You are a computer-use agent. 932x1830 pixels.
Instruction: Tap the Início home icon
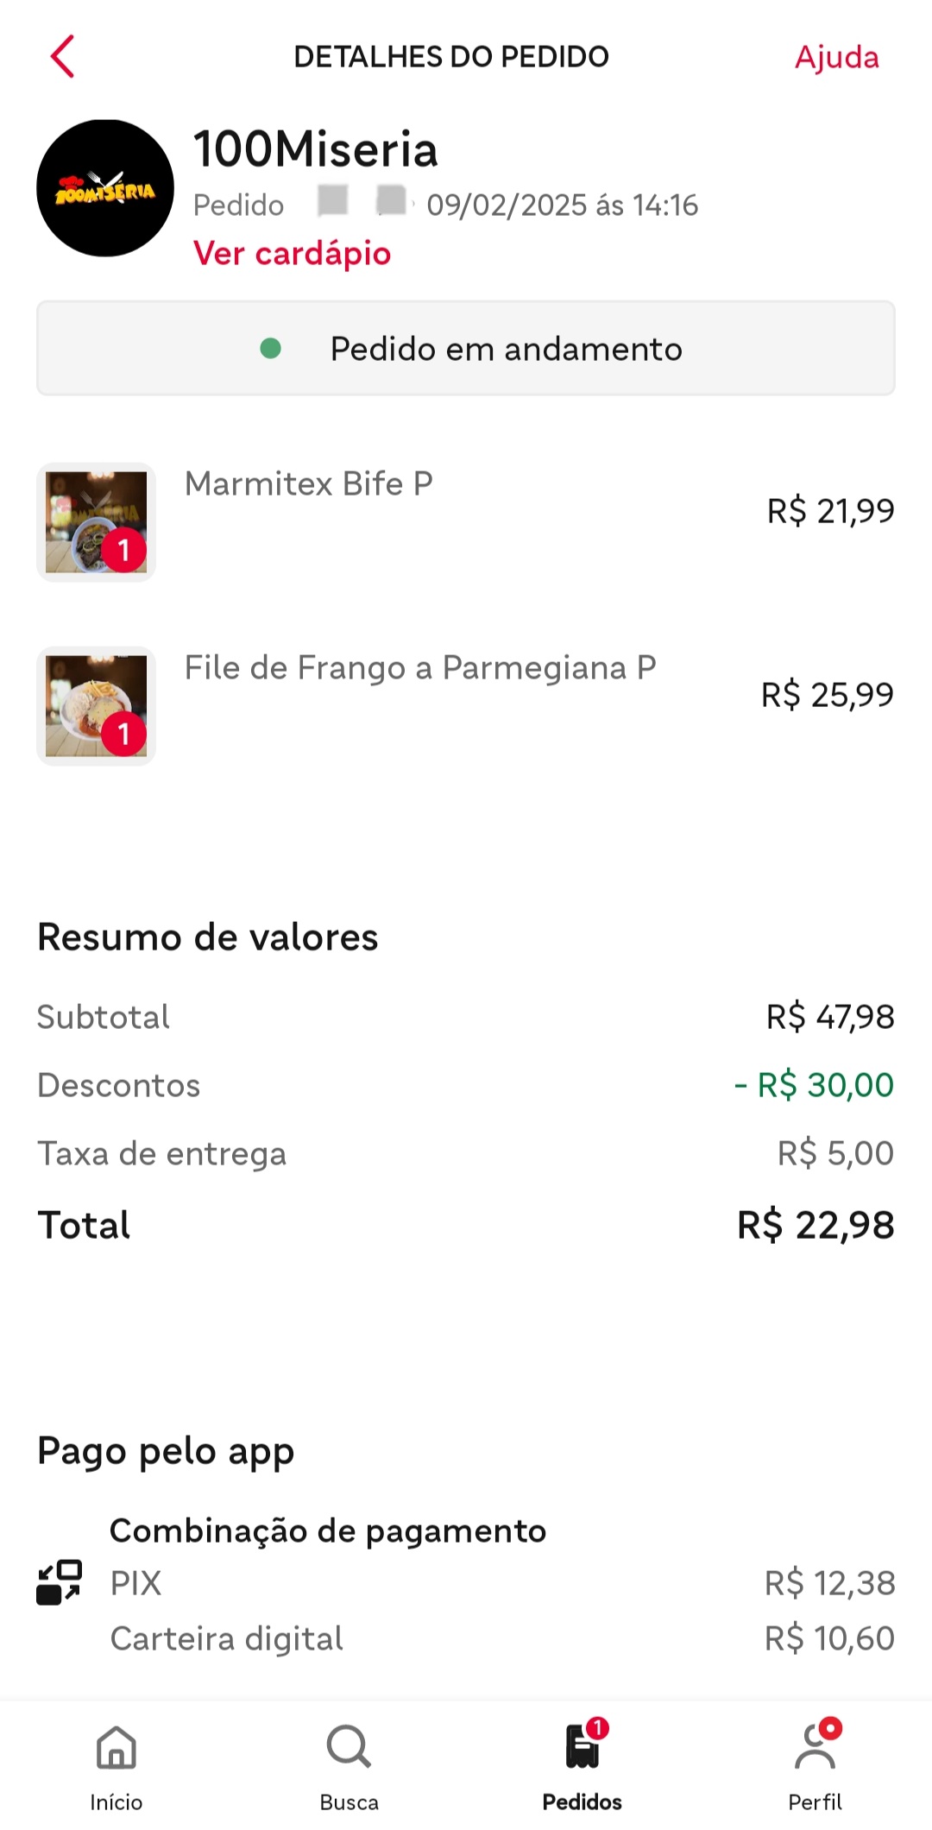click(116, 1747)
